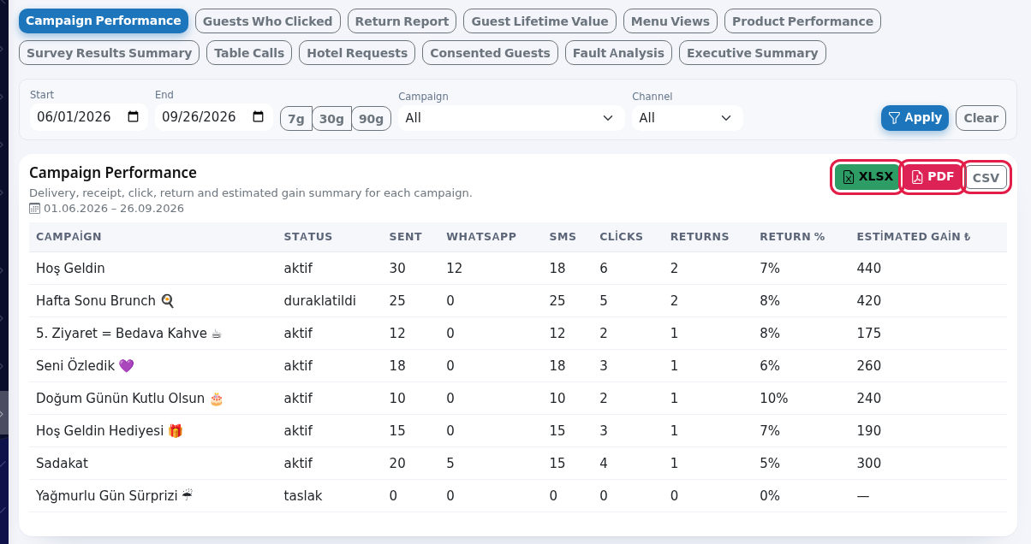Set the range to last 90g

tap(372, 119)
